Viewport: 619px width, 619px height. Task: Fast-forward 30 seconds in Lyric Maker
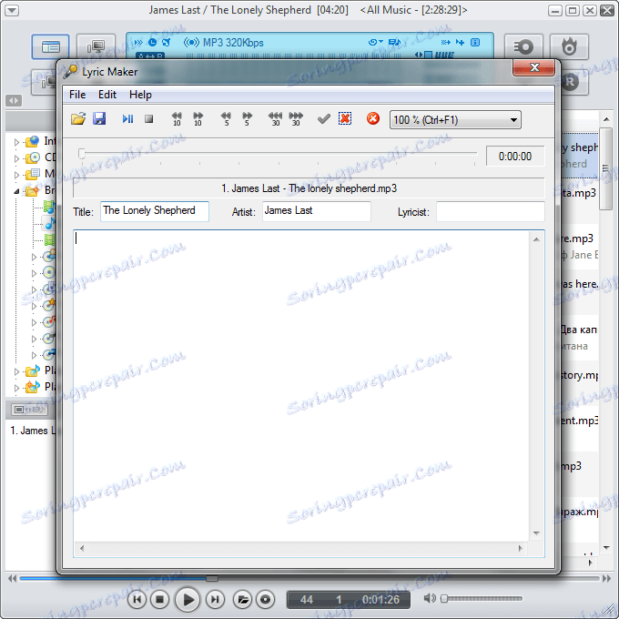296,119
